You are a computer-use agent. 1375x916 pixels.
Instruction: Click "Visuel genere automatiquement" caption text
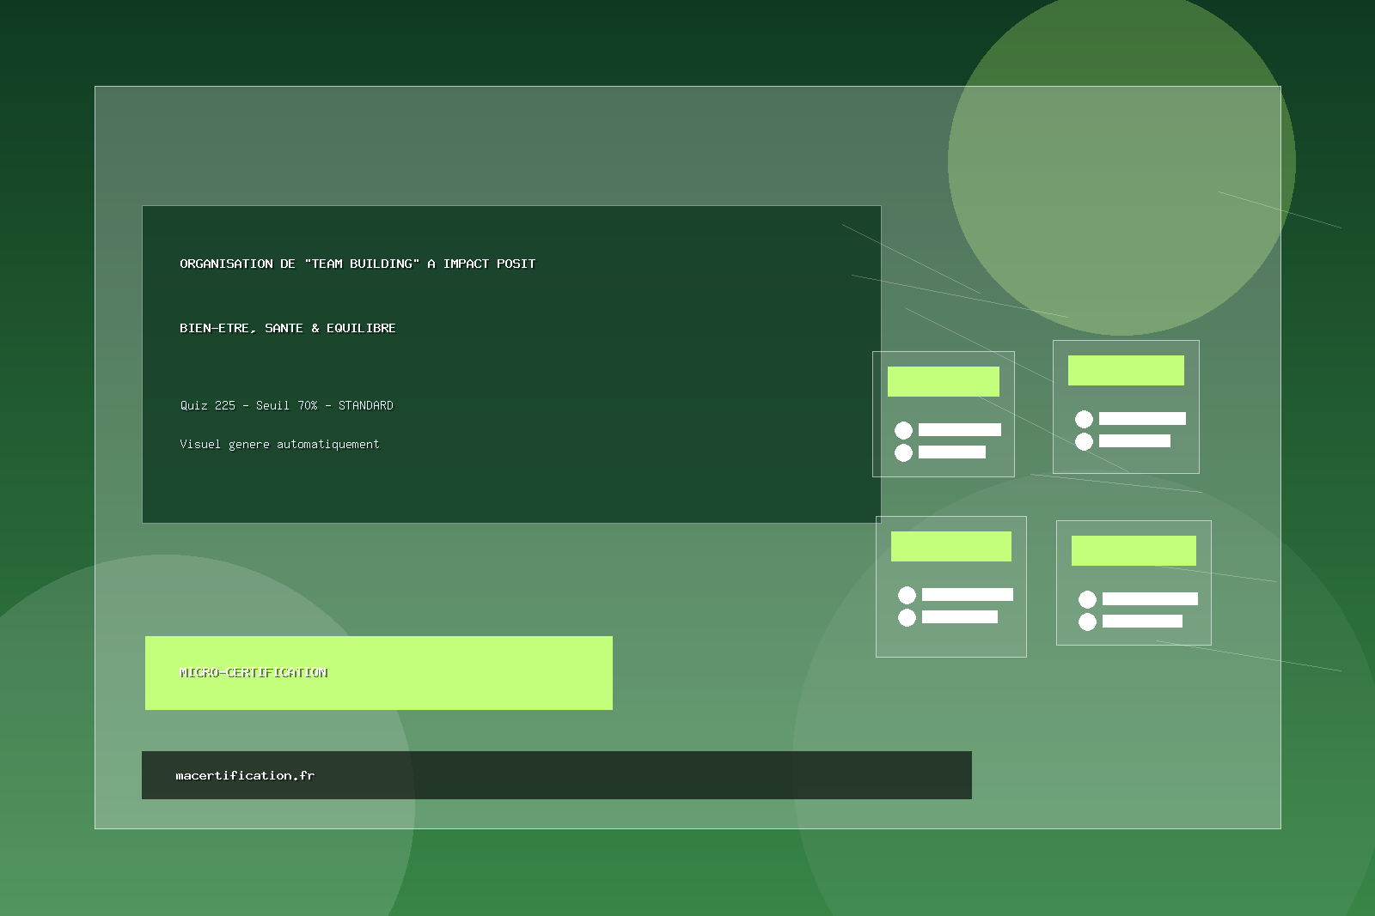[279, 444]
